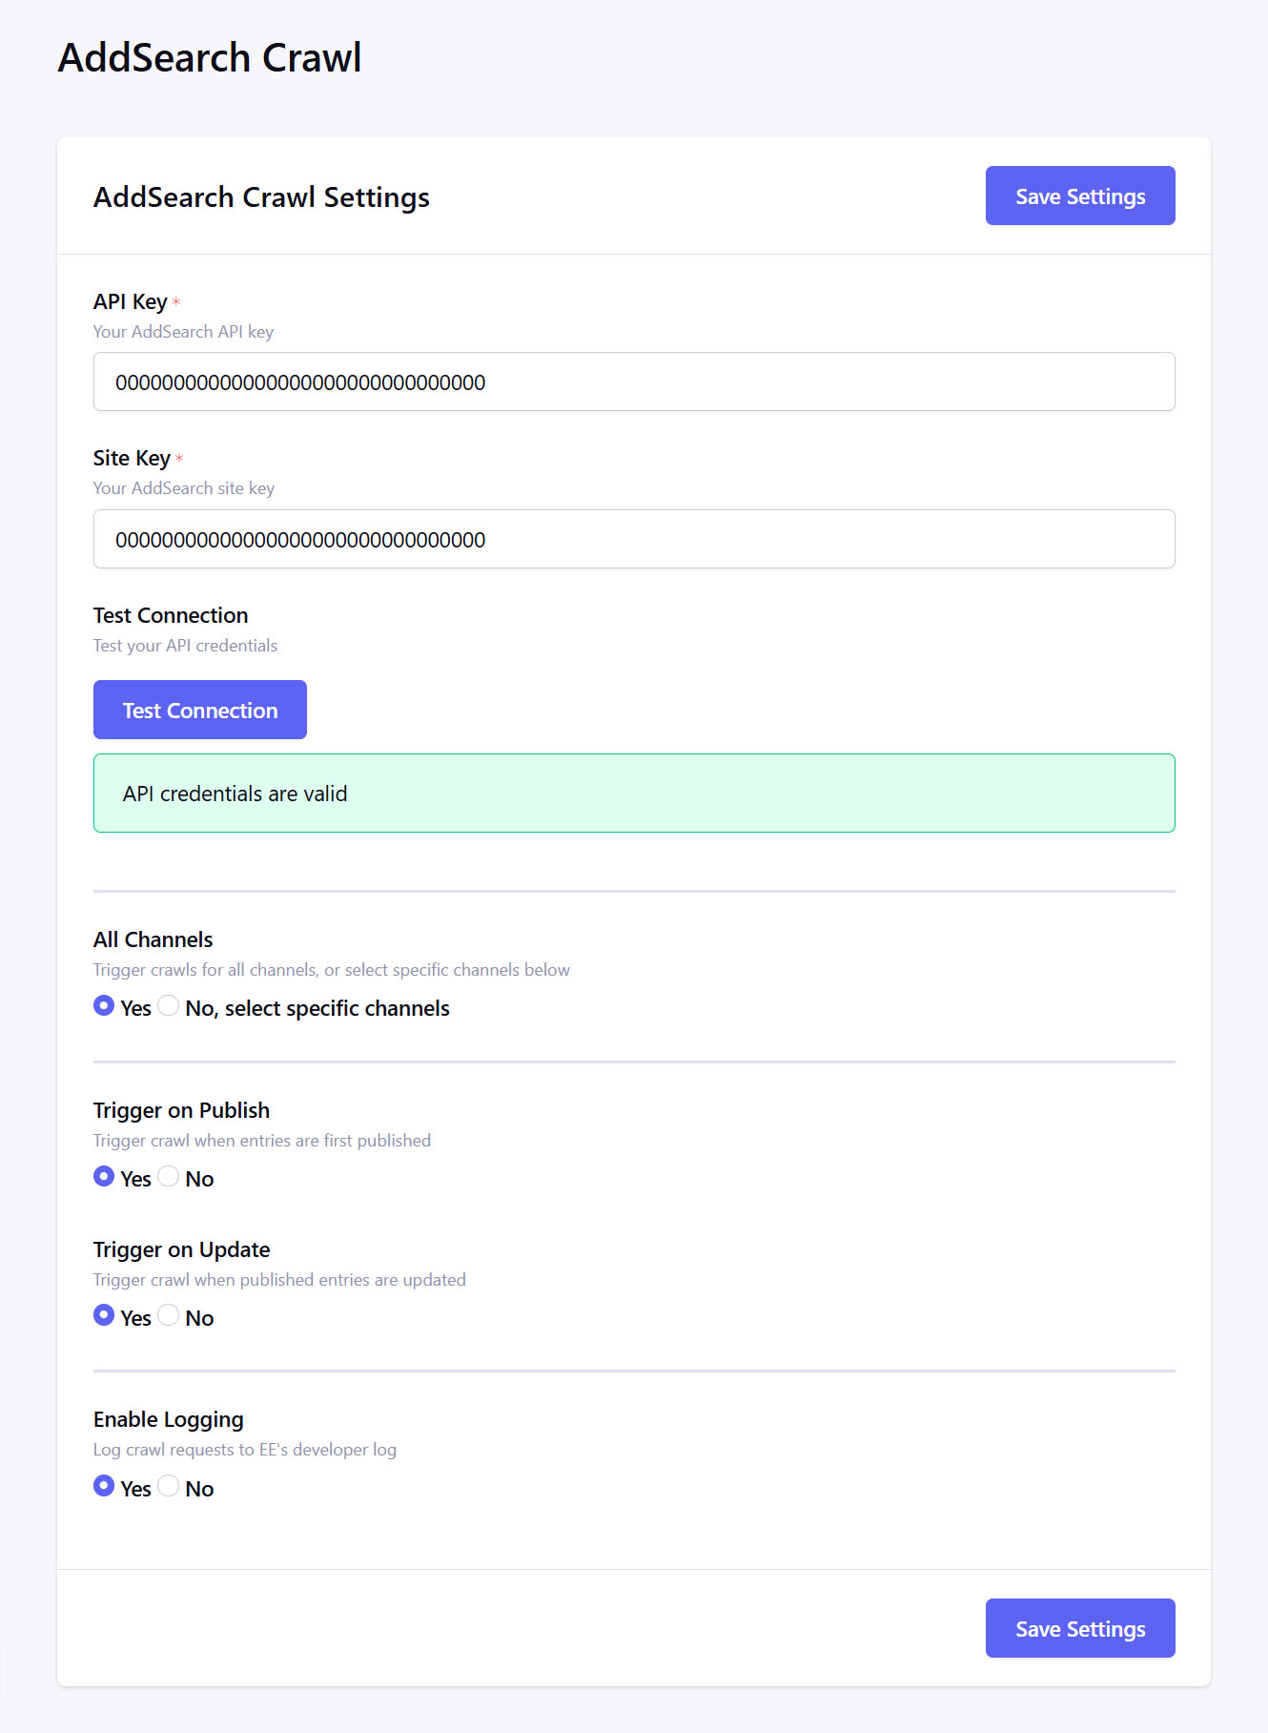The height and width of the screenshot is (1733, 1268).
Task: Select Yes under Enable Logging
Action: (x=104, y=1485)
